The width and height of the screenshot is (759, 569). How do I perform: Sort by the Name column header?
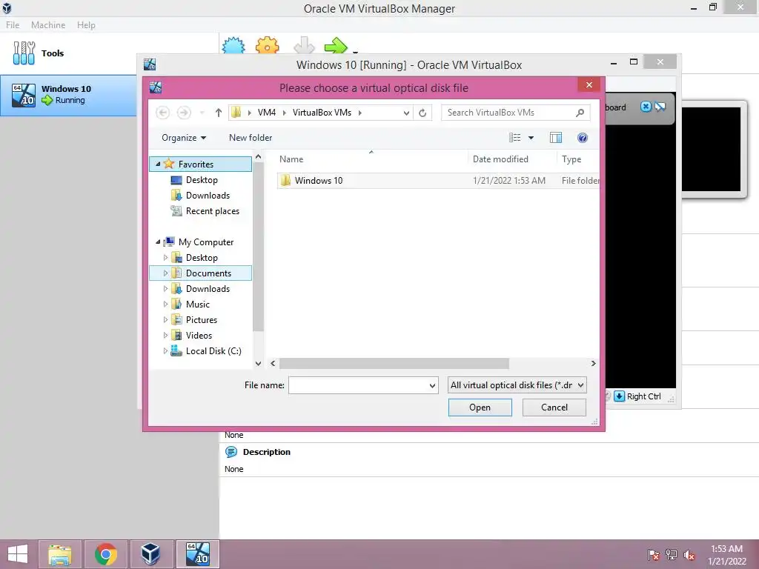tap(291, 159)
